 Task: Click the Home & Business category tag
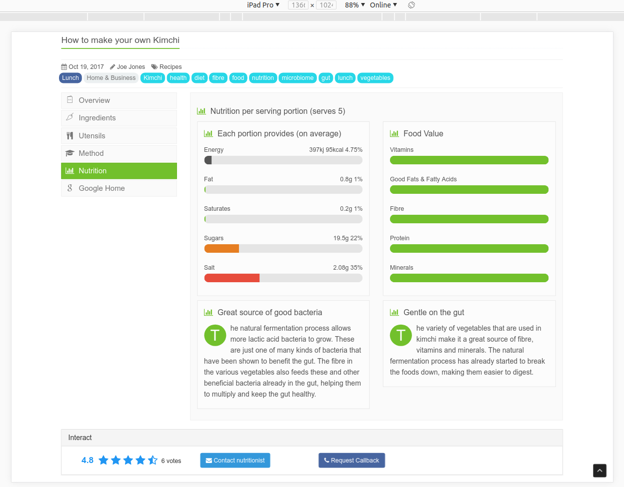(111, 78)
